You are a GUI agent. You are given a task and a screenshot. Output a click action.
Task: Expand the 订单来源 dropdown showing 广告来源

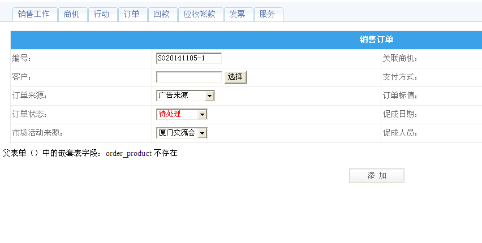185,96
